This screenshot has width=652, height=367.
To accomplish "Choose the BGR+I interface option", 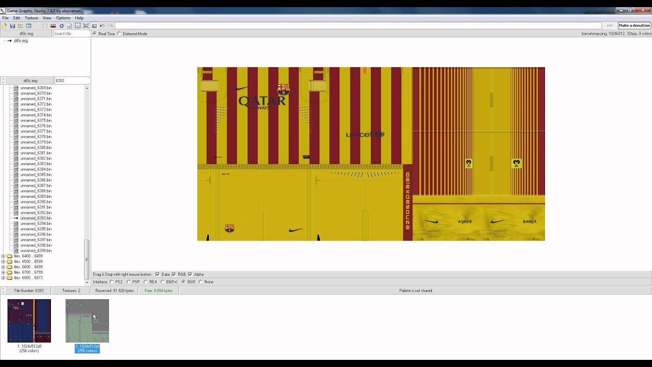I will (x=162, y=282).
